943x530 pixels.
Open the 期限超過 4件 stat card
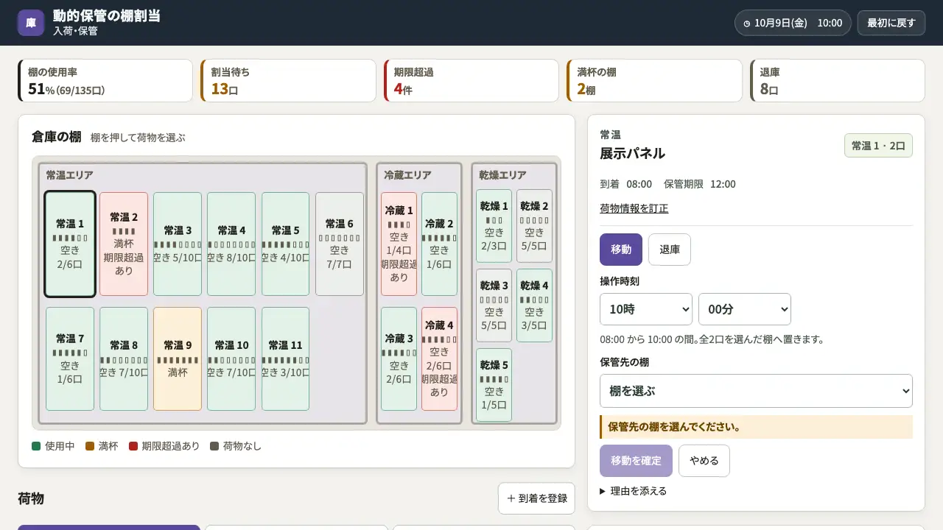[471, 81]
